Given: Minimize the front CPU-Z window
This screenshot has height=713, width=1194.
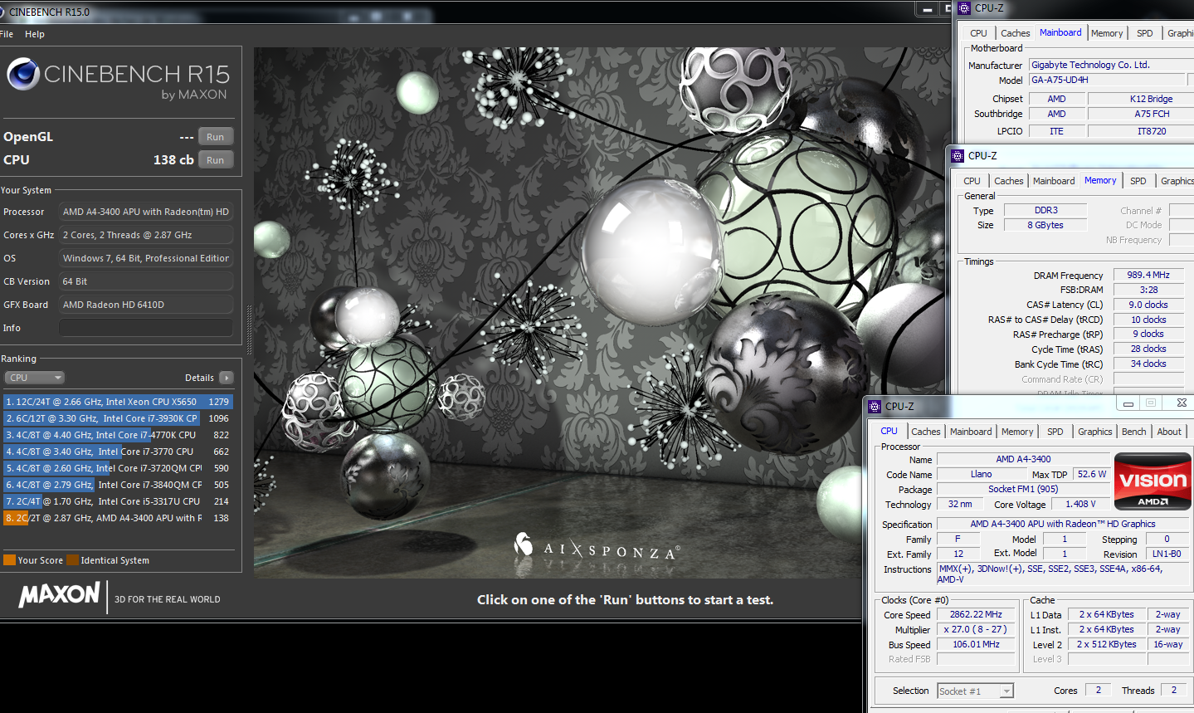Looking at the screenshot, I should click(1128, 404).
